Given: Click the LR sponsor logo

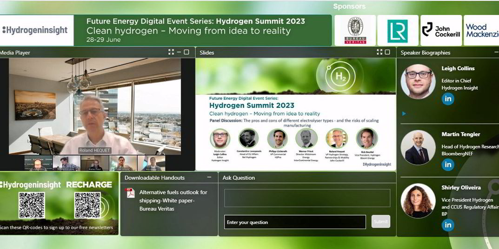Looking at the screenshot, I should 398,31.
